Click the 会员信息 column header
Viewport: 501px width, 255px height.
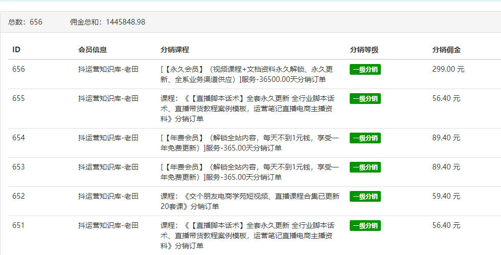pos(93,50)
